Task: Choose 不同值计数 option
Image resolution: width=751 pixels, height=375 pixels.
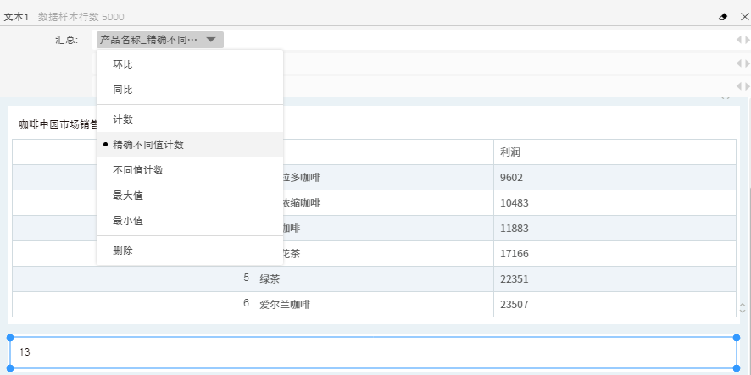Action: [x=138, y=170]
